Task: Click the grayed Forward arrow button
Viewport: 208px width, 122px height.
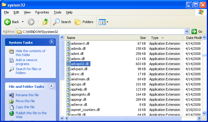Action: [x=31, y=22]
